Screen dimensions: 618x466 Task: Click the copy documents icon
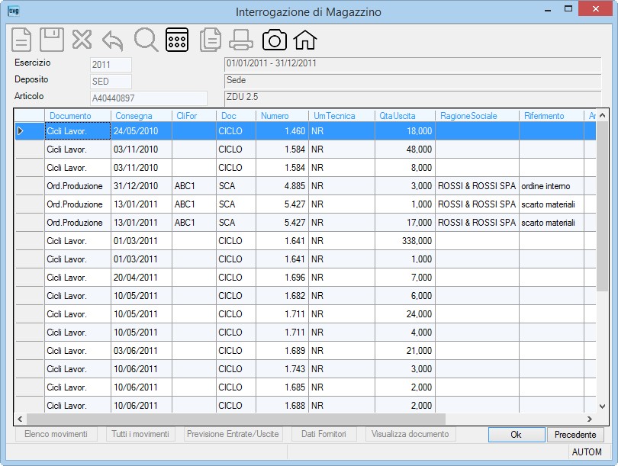pos(210,40)
